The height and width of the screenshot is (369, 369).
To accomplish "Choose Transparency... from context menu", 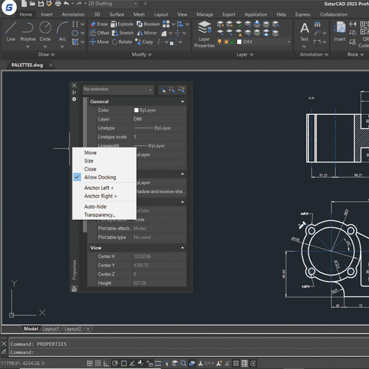I will [x=104, y=215].
